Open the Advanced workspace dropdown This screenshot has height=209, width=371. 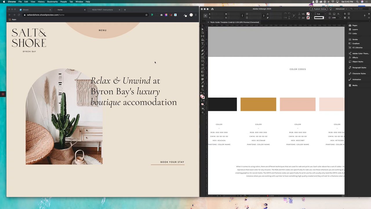click(341, 9)
